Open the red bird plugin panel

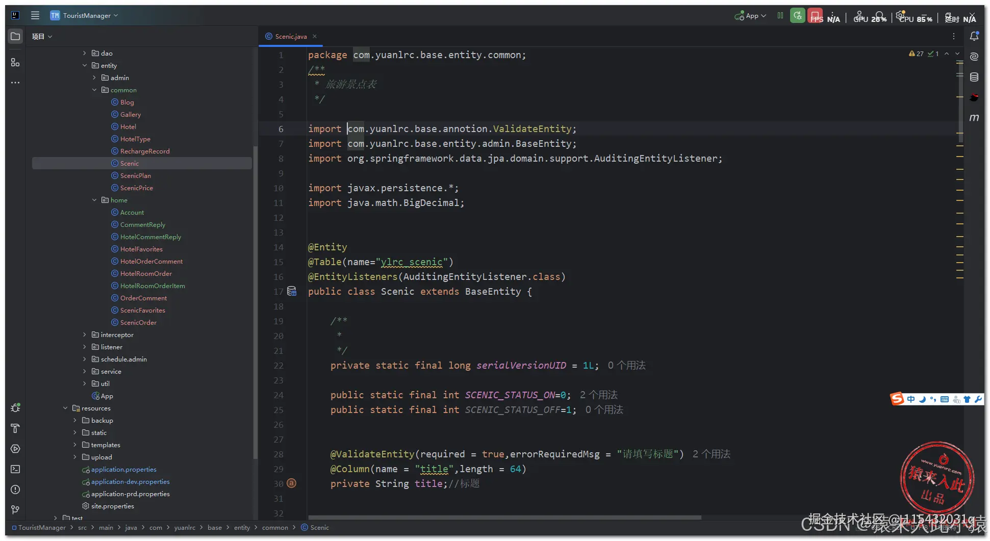point(974,97)
